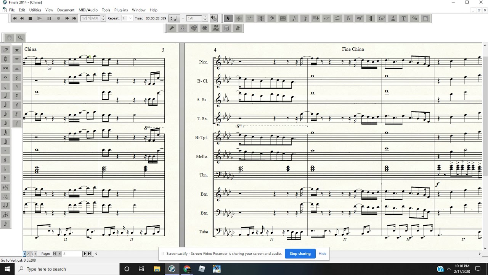
Task: Jump to last page arrow
Action: point(89,254)
